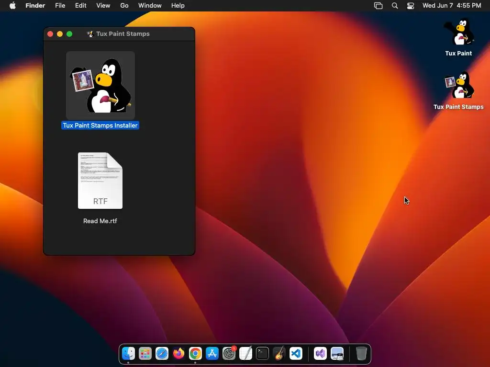Image resolution: width=490 pixels, height=367 pixels.
Task: Launch Visual Studio Code from the Dock
Action: (x=296, y=354)
